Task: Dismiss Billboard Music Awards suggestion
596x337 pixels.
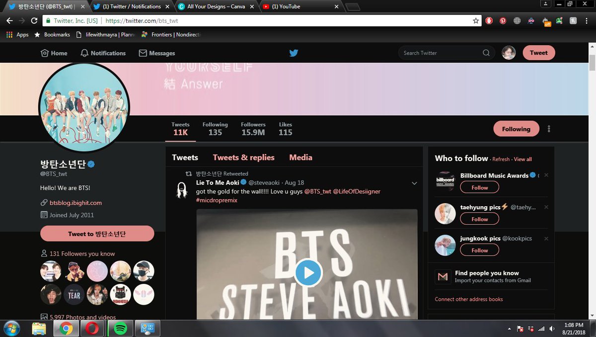Action: [x=546, y=175]
